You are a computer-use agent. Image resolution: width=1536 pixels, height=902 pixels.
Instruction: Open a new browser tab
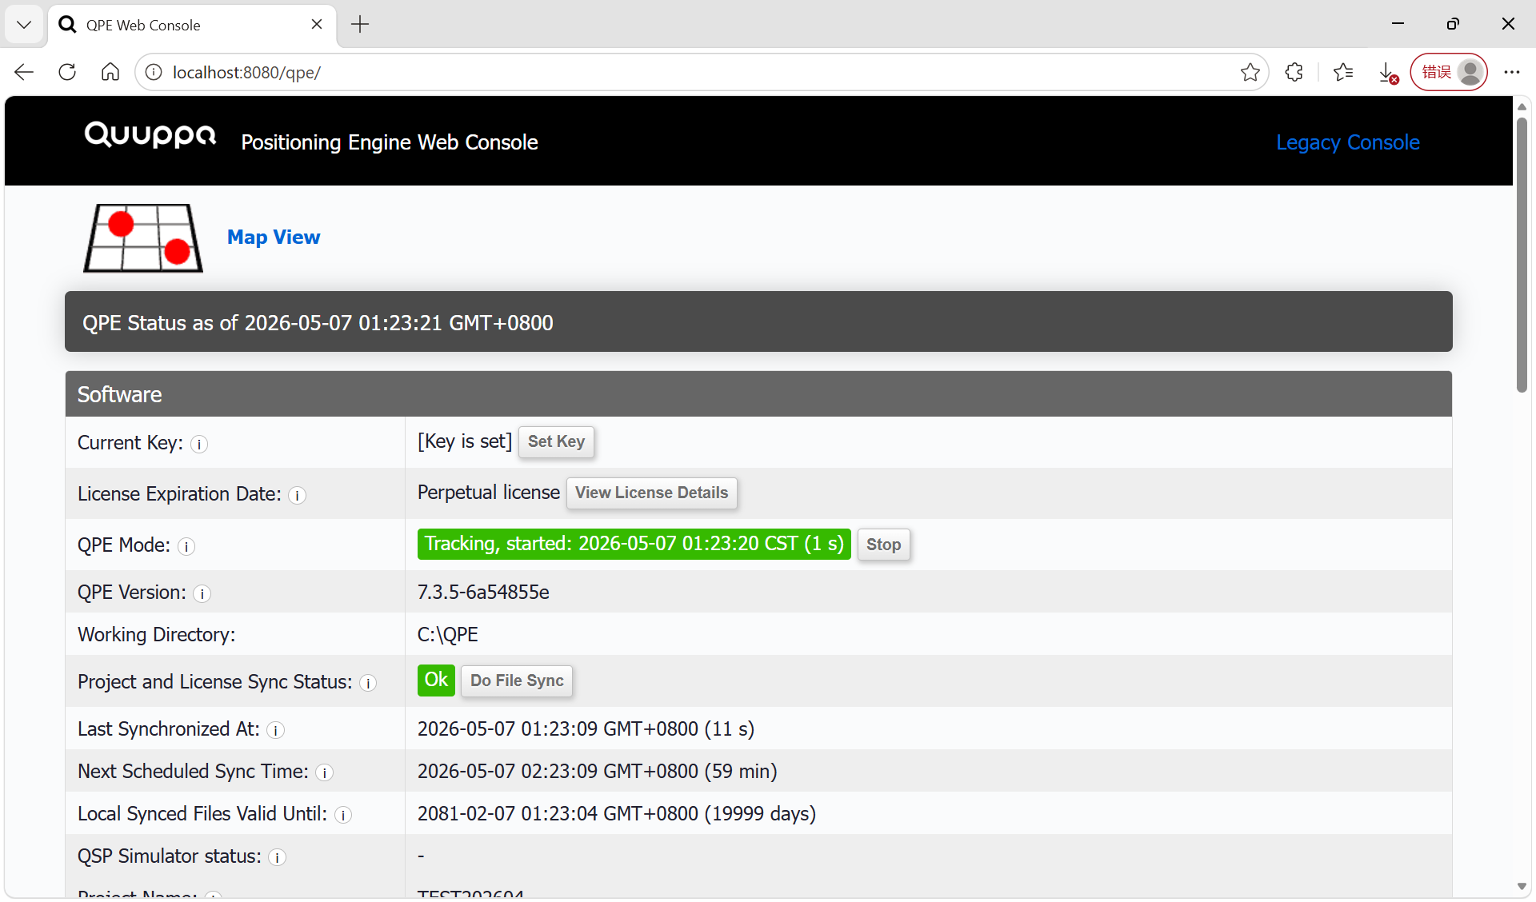pyautogui.click(x=360, y=24)
